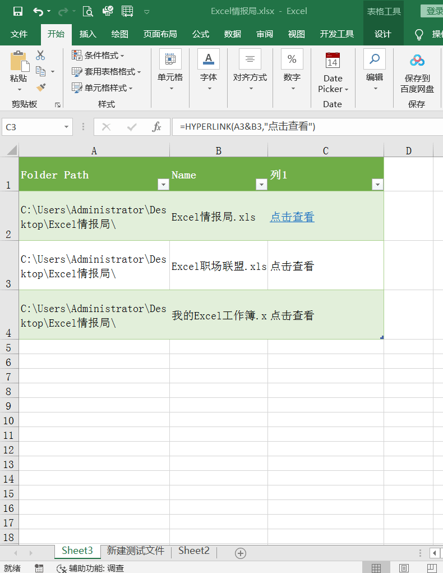Click 辅助功能: 调查 in status bar

(x=91, y=569)
